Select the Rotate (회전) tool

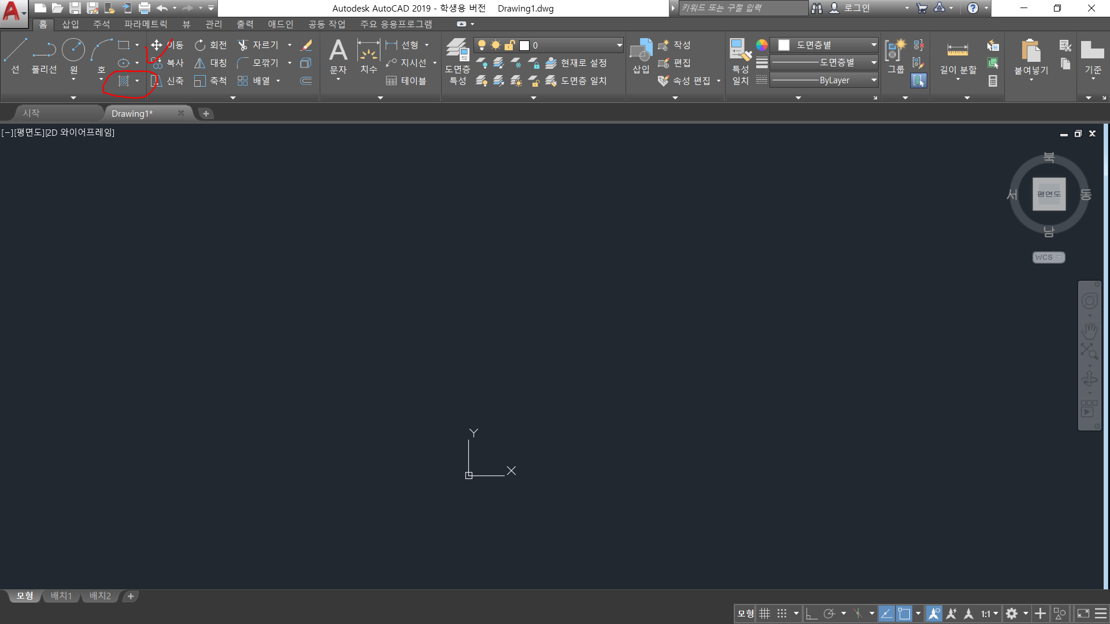[x=210, y=45]
